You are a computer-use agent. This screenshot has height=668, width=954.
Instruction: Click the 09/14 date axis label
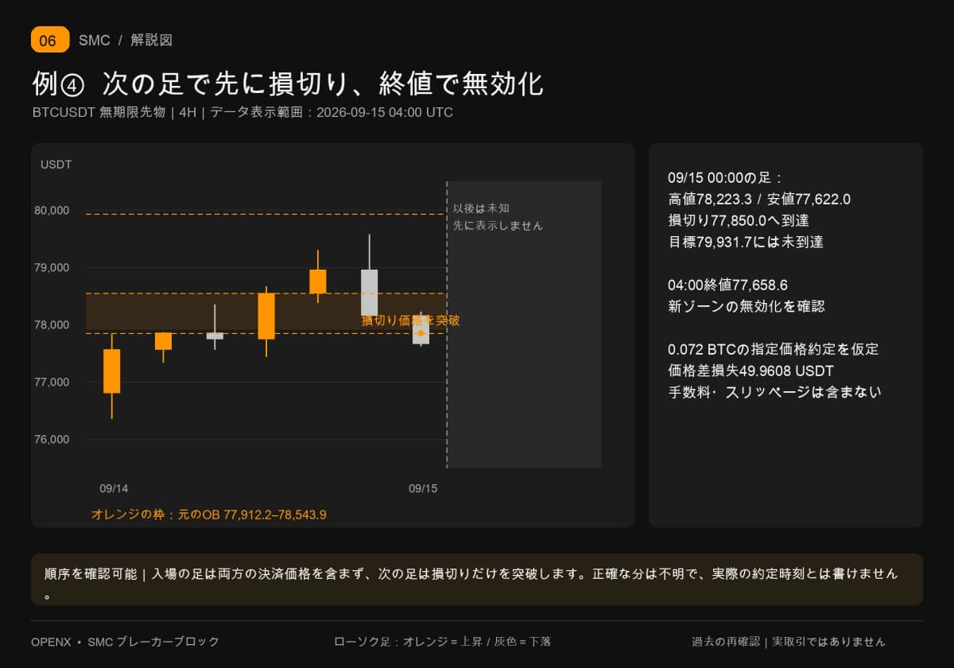point(114,488)
